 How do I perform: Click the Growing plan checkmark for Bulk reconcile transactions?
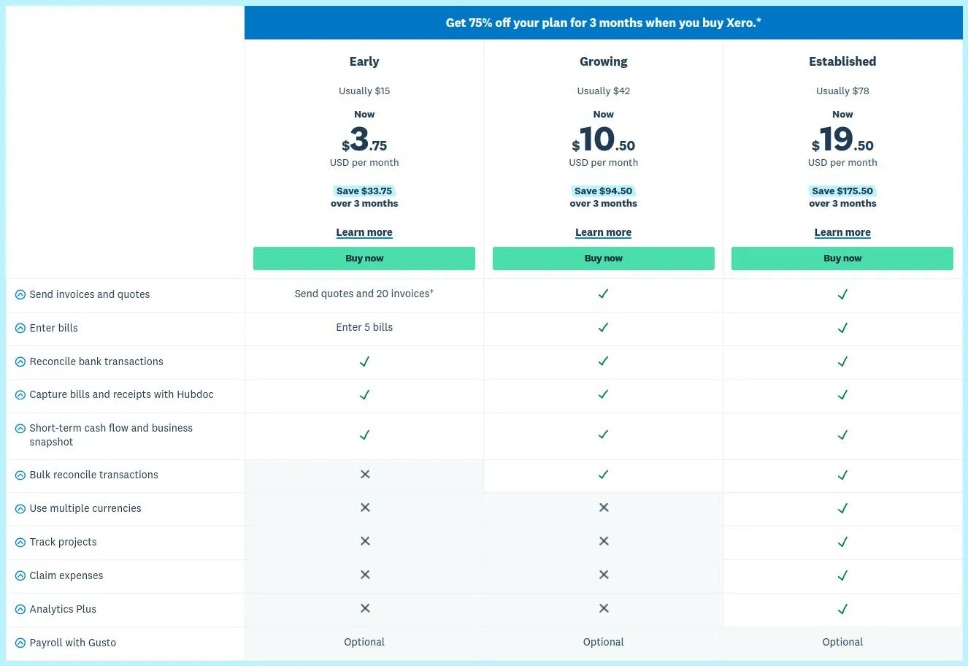[x=603, y=475]
